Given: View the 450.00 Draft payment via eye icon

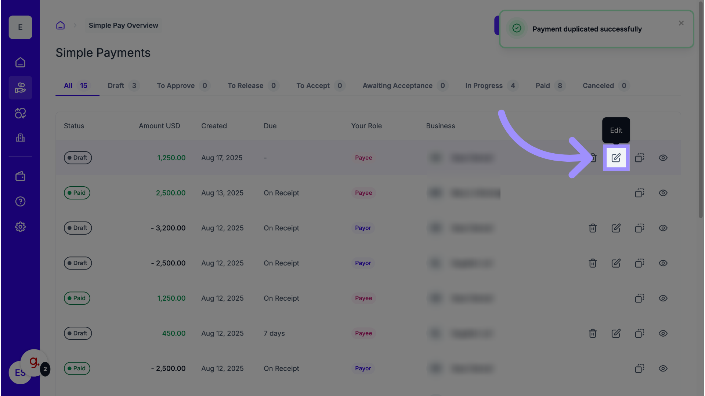Looking at the screenshot, I should [663, 333].
